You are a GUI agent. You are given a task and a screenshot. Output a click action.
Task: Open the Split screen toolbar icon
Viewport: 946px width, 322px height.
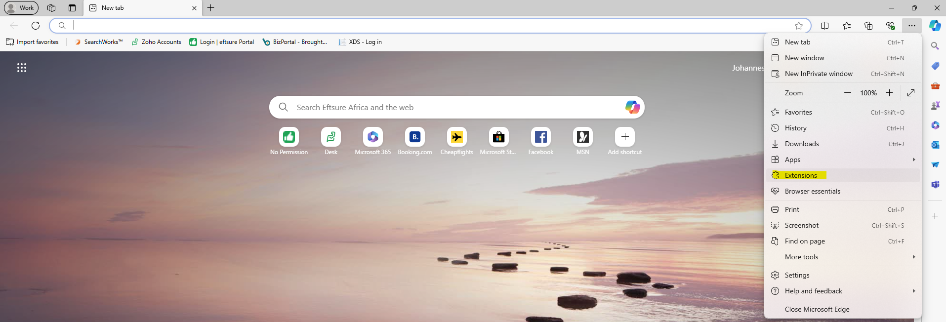[824, 26]
